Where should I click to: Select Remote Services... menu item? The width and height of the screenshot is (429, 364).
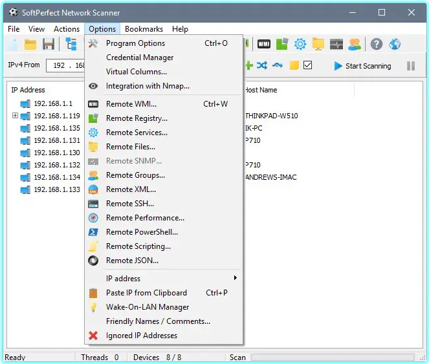pos(164,133)
